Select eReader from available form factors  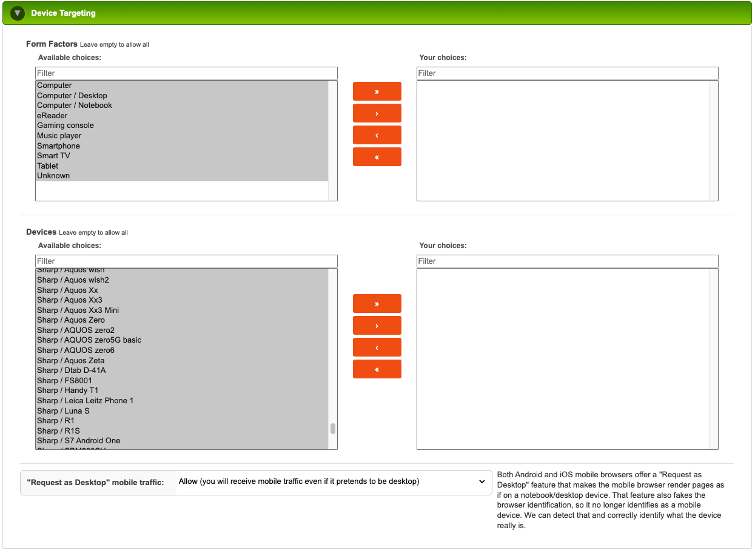[x=53, y=115]
